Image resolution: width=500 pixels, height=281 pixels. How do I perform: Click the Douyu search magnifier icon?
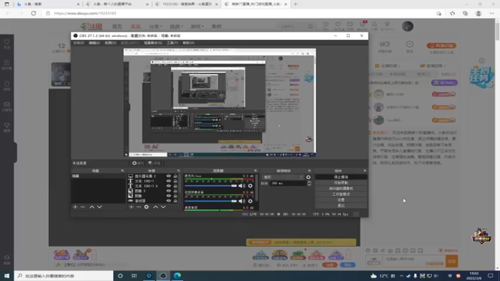tap(311, 26)
